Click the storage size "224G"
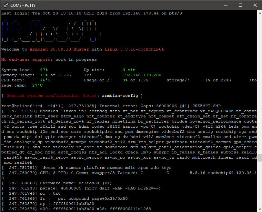This screenshot has width=262, height=212. pyautogui.click(x=226, y=80)
